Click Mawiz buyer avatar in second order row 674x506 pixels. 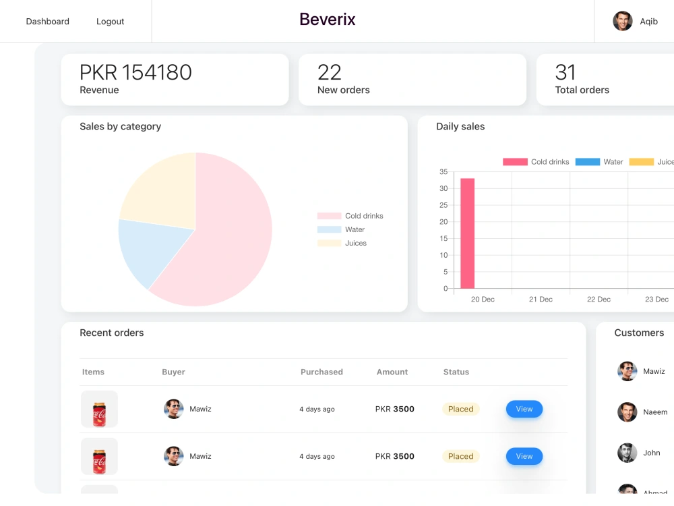(174, 456)
